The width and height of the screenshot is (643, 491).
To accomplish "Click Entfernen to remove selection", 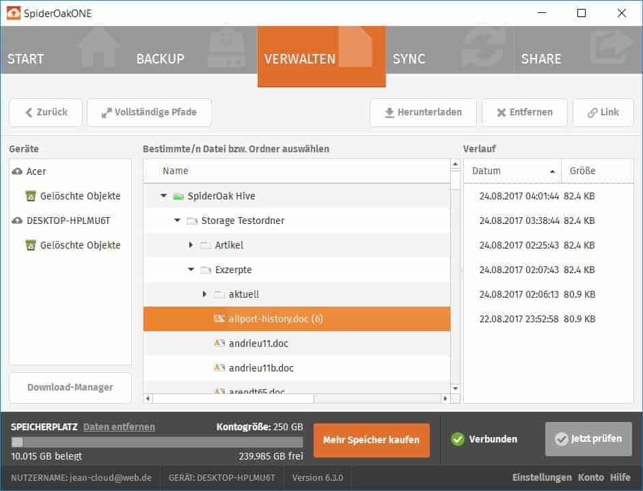I will click(525, 112).
